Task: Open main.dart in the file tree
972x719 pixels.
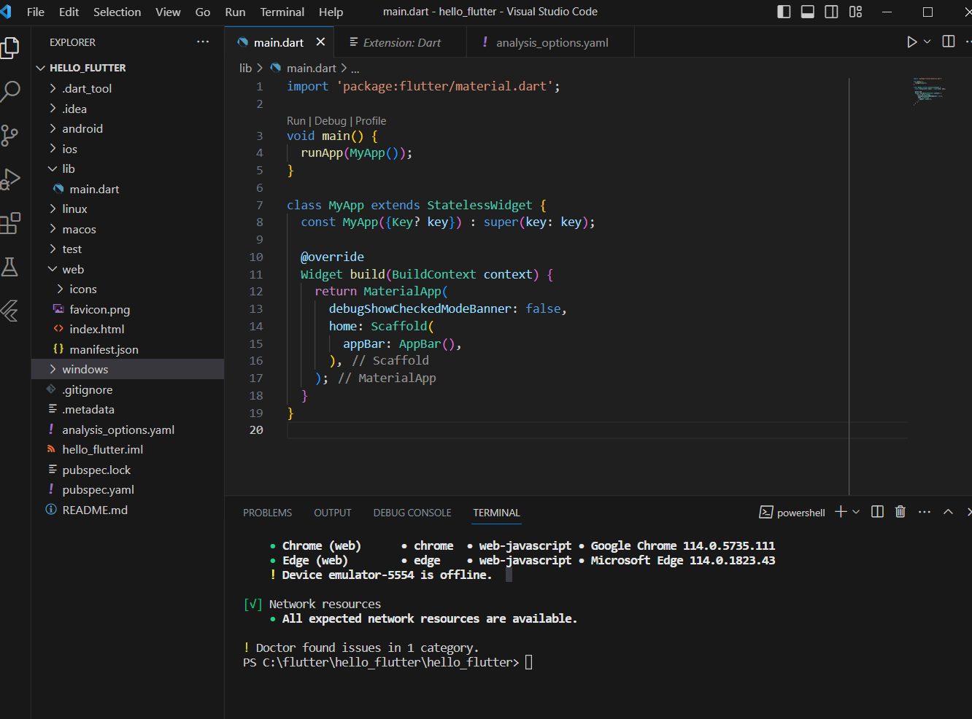Action: pyautogui.click(x=128, y=189)
